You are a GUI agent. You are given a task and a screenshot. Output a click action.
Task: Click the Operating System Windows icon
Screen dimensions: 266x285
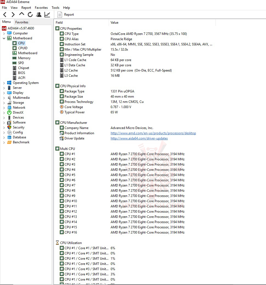tap(9, 83)
